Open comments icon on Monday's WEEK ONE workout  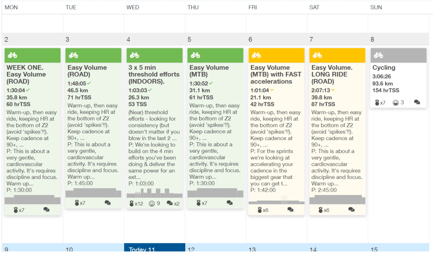46,210
